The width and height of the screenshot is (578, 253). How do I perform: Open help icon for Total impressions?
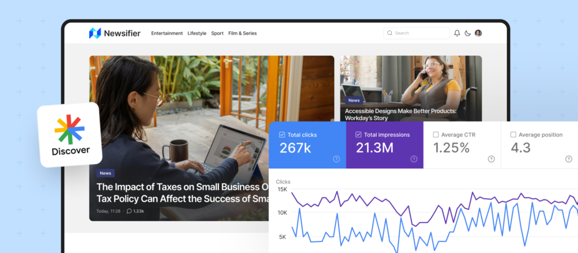click(414, 159)
